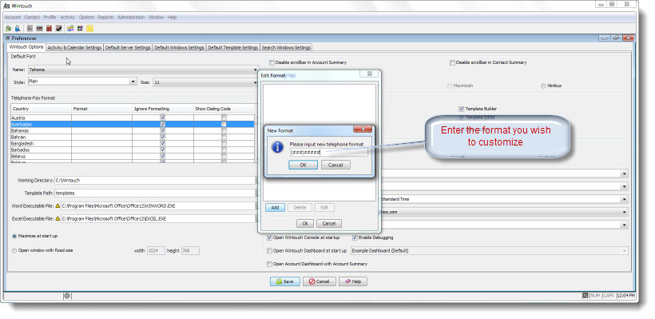Image resolution: width=655 pixels, height=319 pixels.
Task: Click the round icon in bottom status bar
Action: click(x=67, y=296)
